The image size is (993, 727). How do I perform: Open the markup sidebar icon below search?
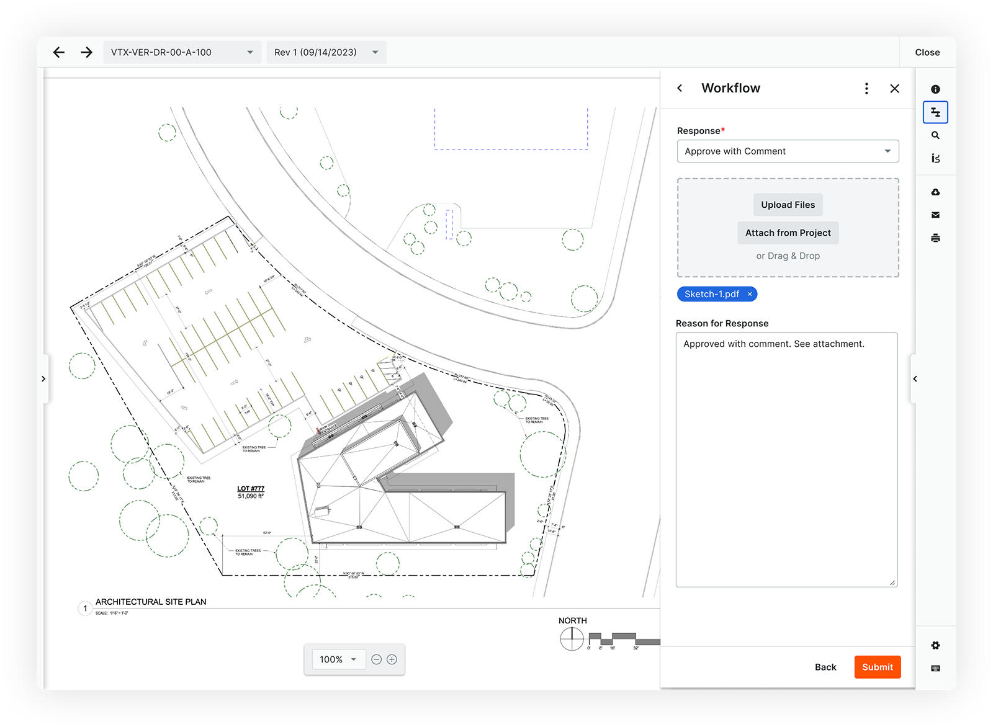click(x=935, y=158)
